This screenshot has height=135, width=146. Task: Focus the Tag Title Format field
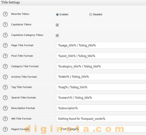(101, 87)
